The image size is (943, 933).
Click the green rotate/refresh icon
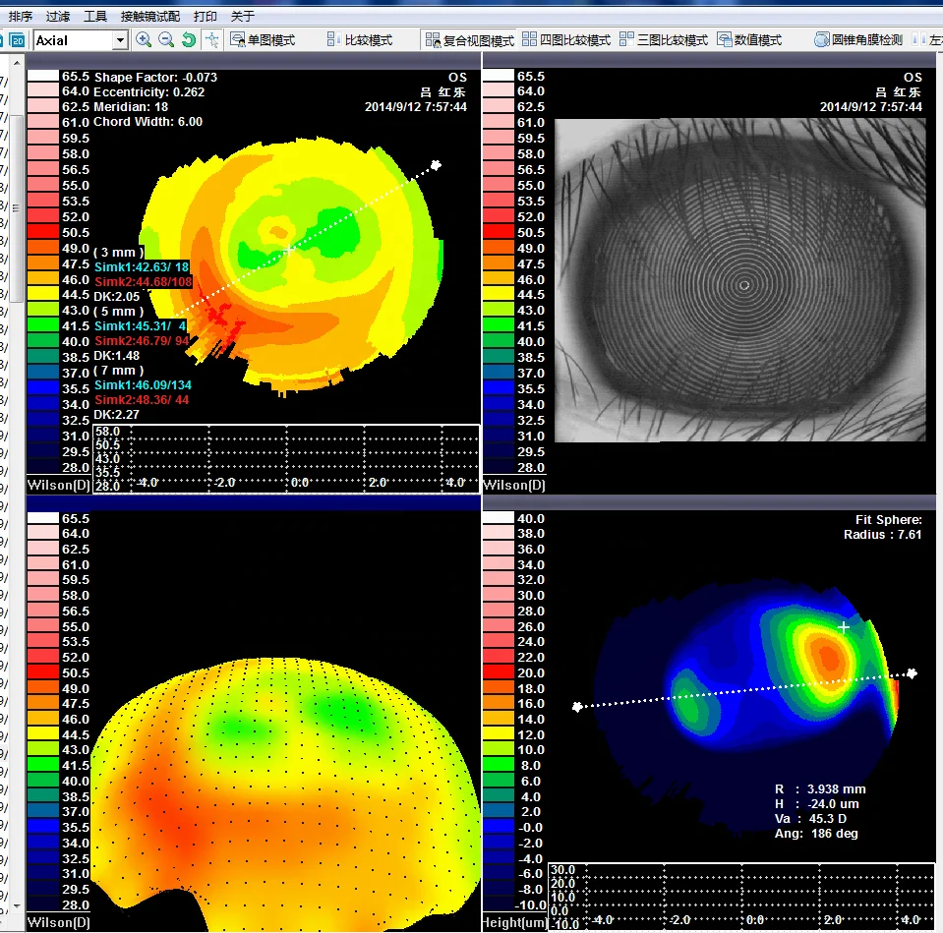coord(188,39)
